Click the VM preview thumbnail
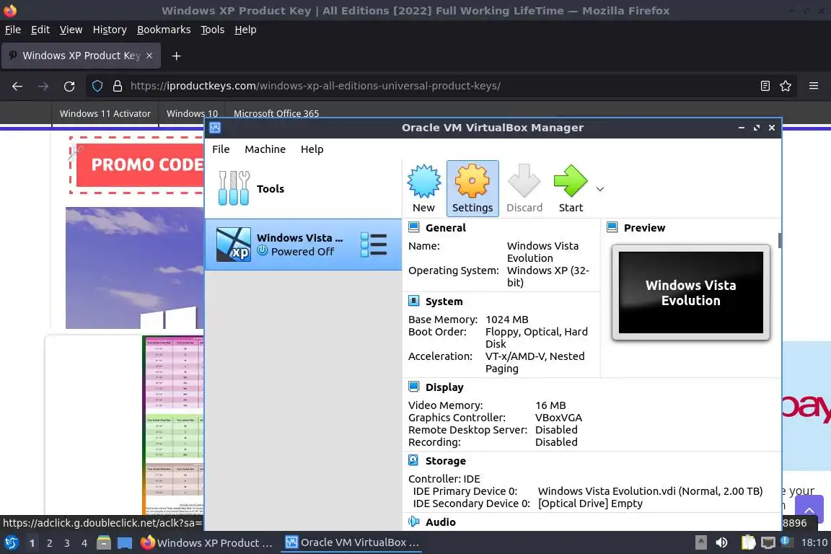 click(690, 293)
